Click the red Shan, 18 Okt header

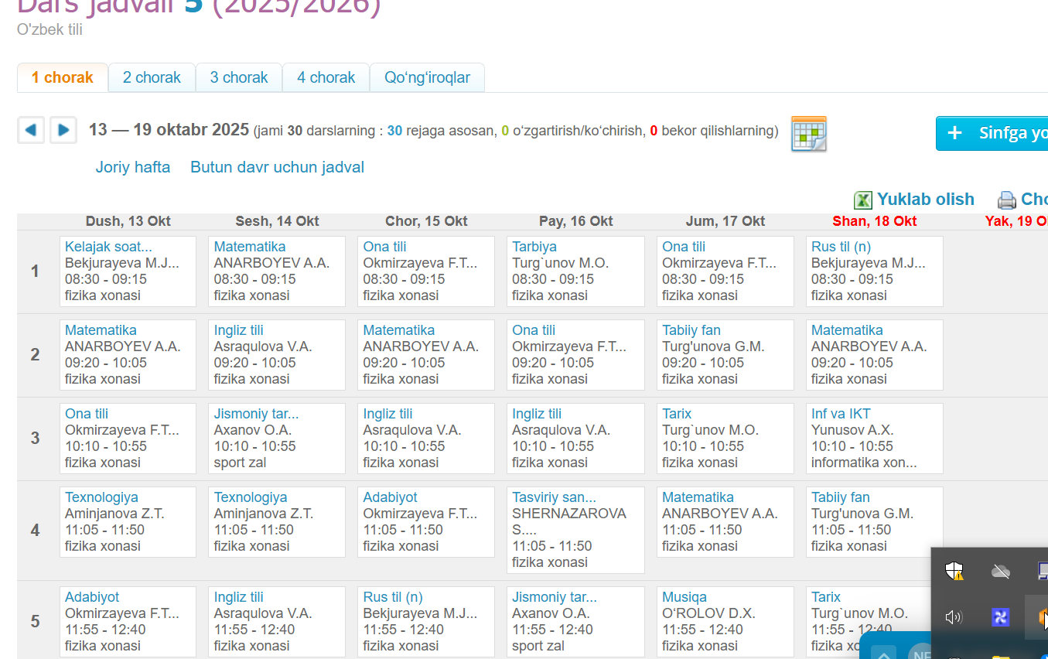[x=875, y=221]
